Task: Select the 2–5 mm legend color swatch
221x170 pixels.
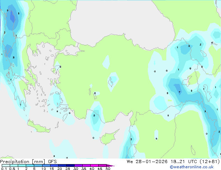Action: [30, 165]
